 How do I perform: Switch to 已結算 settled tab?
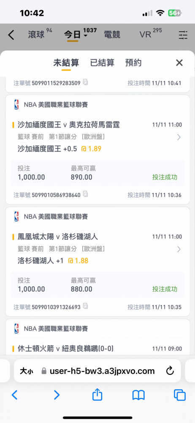coord(102,63)
